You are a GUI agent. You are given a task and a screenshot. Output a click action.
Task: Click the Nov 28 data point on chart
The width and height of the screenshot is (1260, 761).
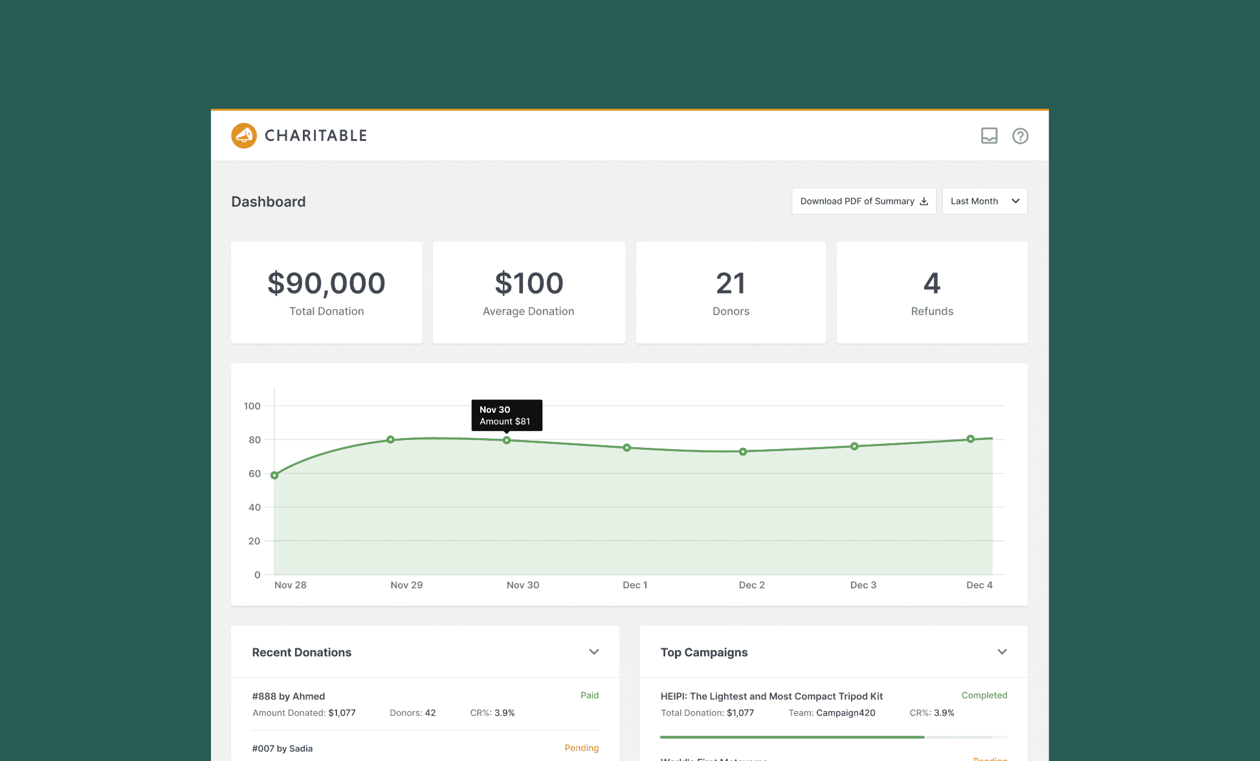point(274,475)
